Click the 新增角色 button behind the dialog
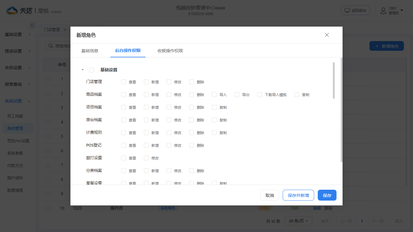Image resolution: width=413 pixels, height=232 pixels. click(x=387, y=46)
